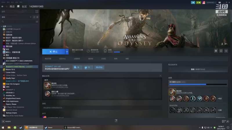Click add game plus icon
Image resolution: width=232 pixels, height=130 pixels.
tap(3, 121)
